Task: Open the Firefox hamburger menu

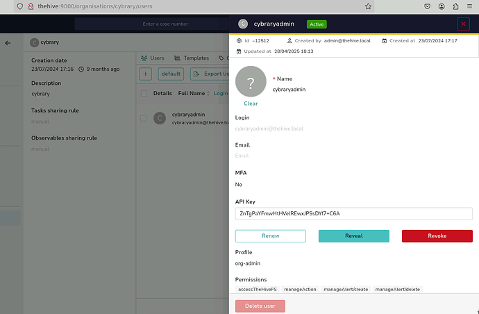Action: coord(470,6)
